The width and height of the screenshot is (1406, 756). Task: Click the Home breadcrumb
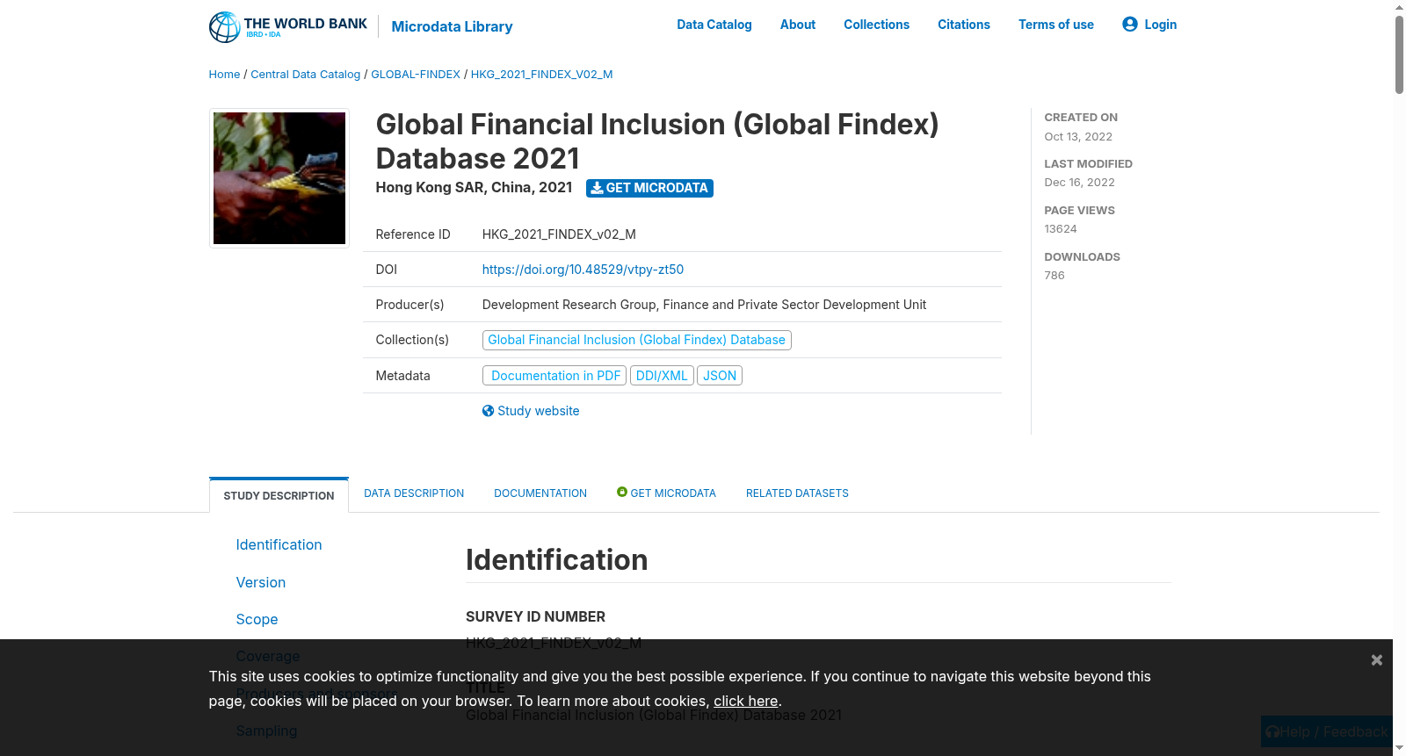(x=224, y=75)
